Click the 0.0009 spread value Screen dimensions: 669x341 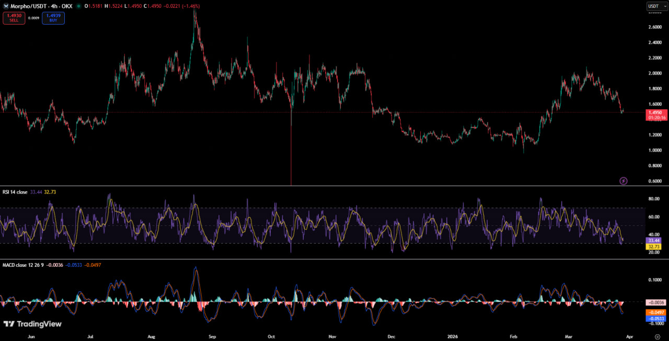[x=34, y=18]
